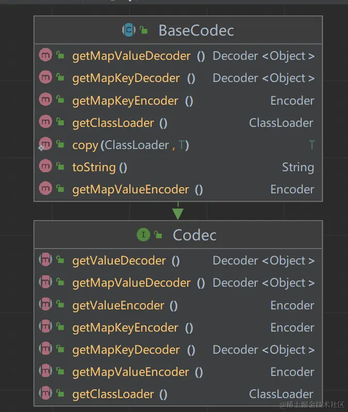Select the Codec interface header

point(178,235)
